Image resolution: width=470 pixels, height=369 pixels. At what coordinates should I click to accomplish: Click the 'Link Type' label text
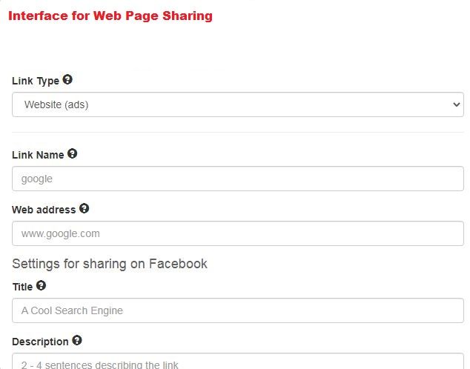pos(36,81)
